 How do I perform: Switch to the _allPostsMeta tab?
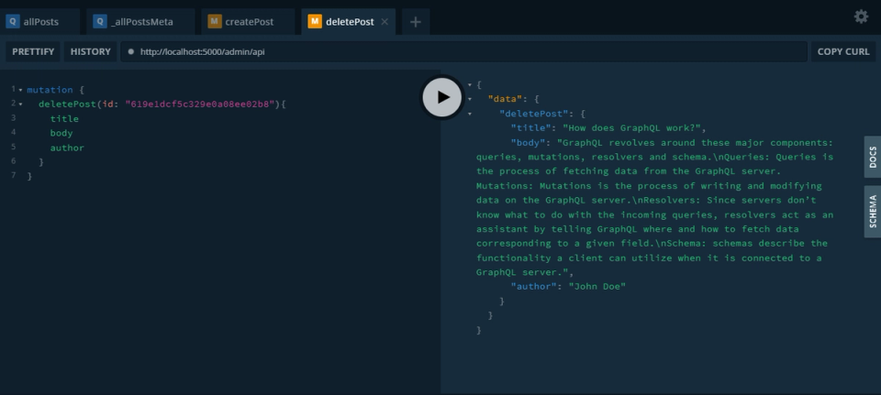[140, 22]
